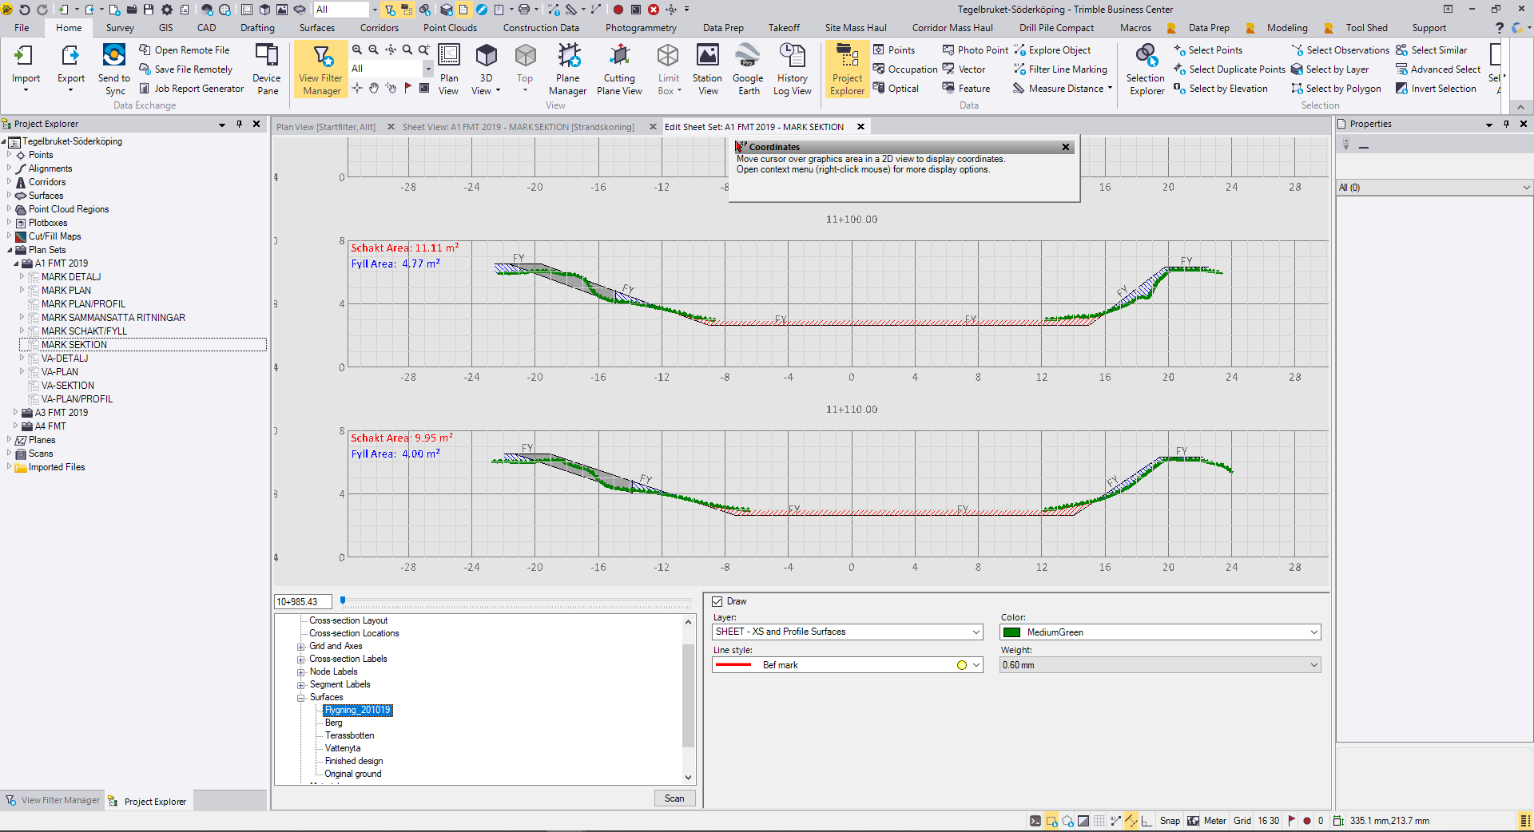This screenshot has height=832, width=1534.
Task: Open History Log View
Action: [792, 69]
